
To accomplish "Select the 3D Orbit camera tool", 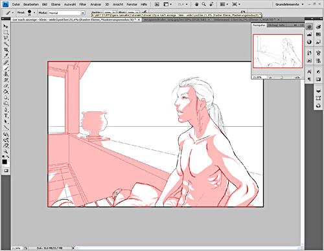I will pos(6,140).
